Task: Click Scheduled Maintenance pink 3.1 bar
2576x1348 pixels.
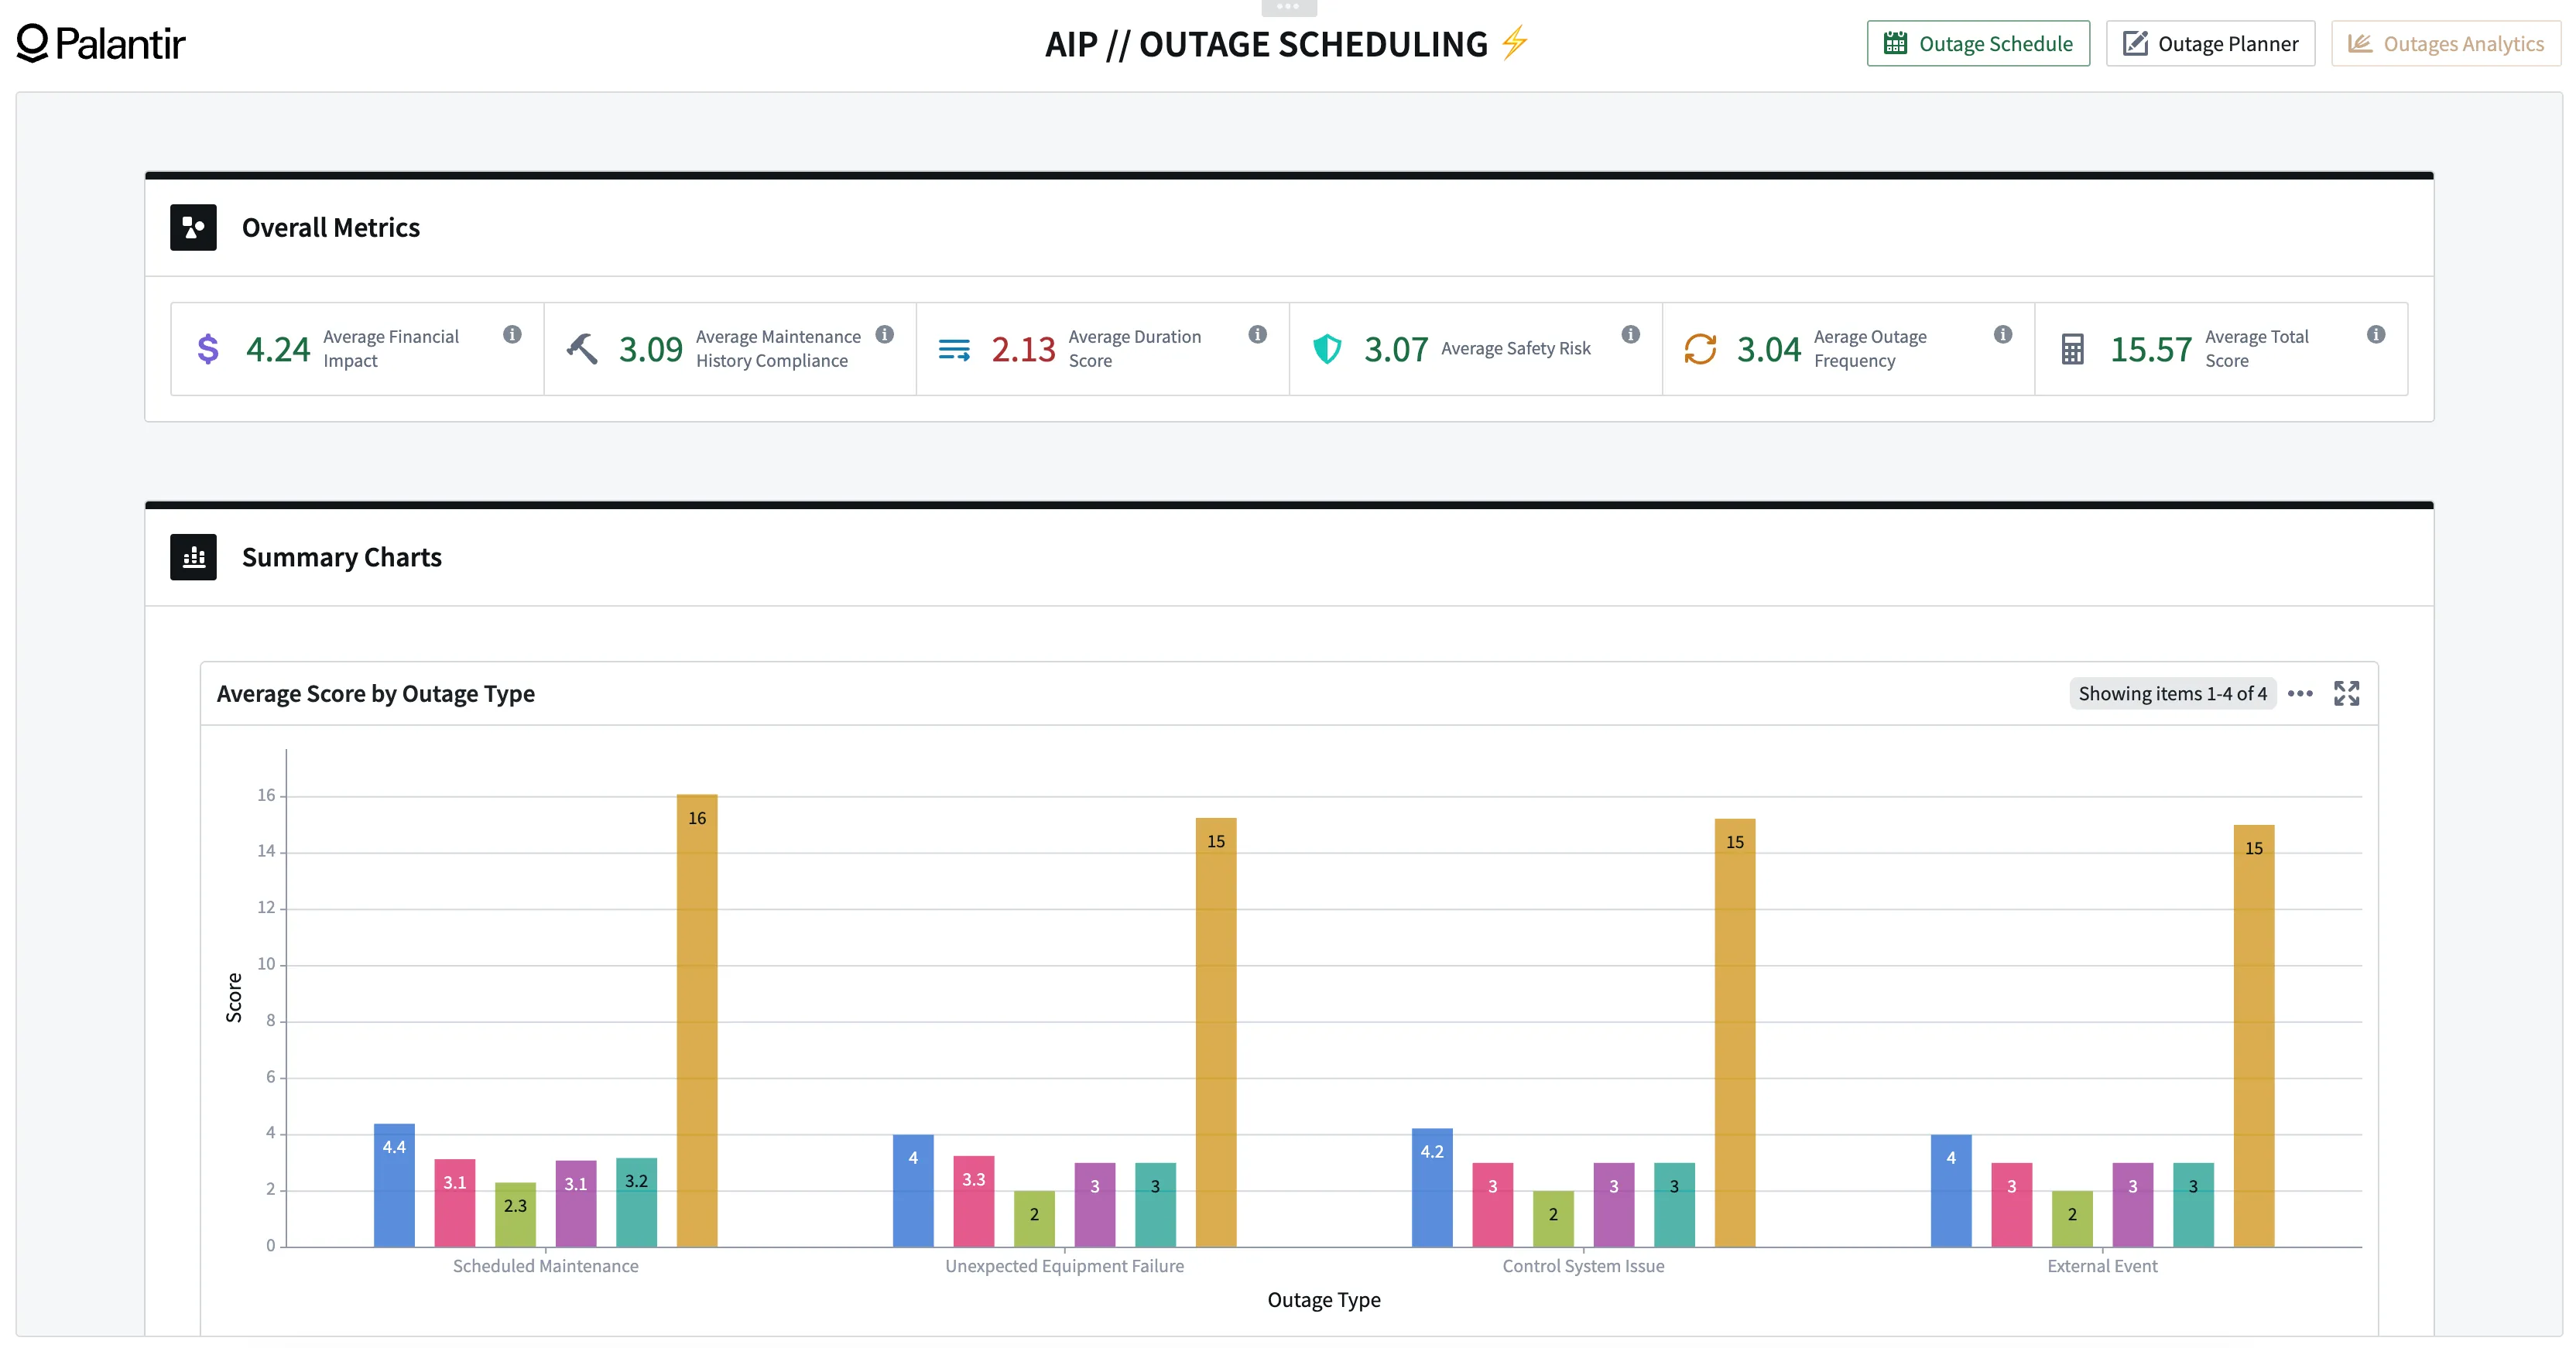Action: (454, 1203)
